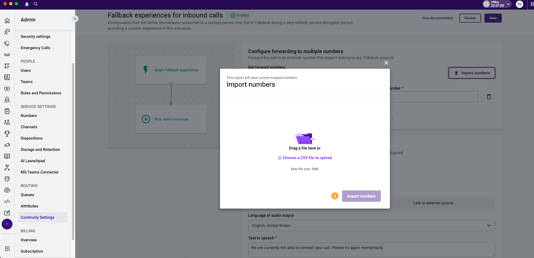Open the developer code icon in sidebar
This screenshot has width=534, height=258.
(x=7, y=201)
